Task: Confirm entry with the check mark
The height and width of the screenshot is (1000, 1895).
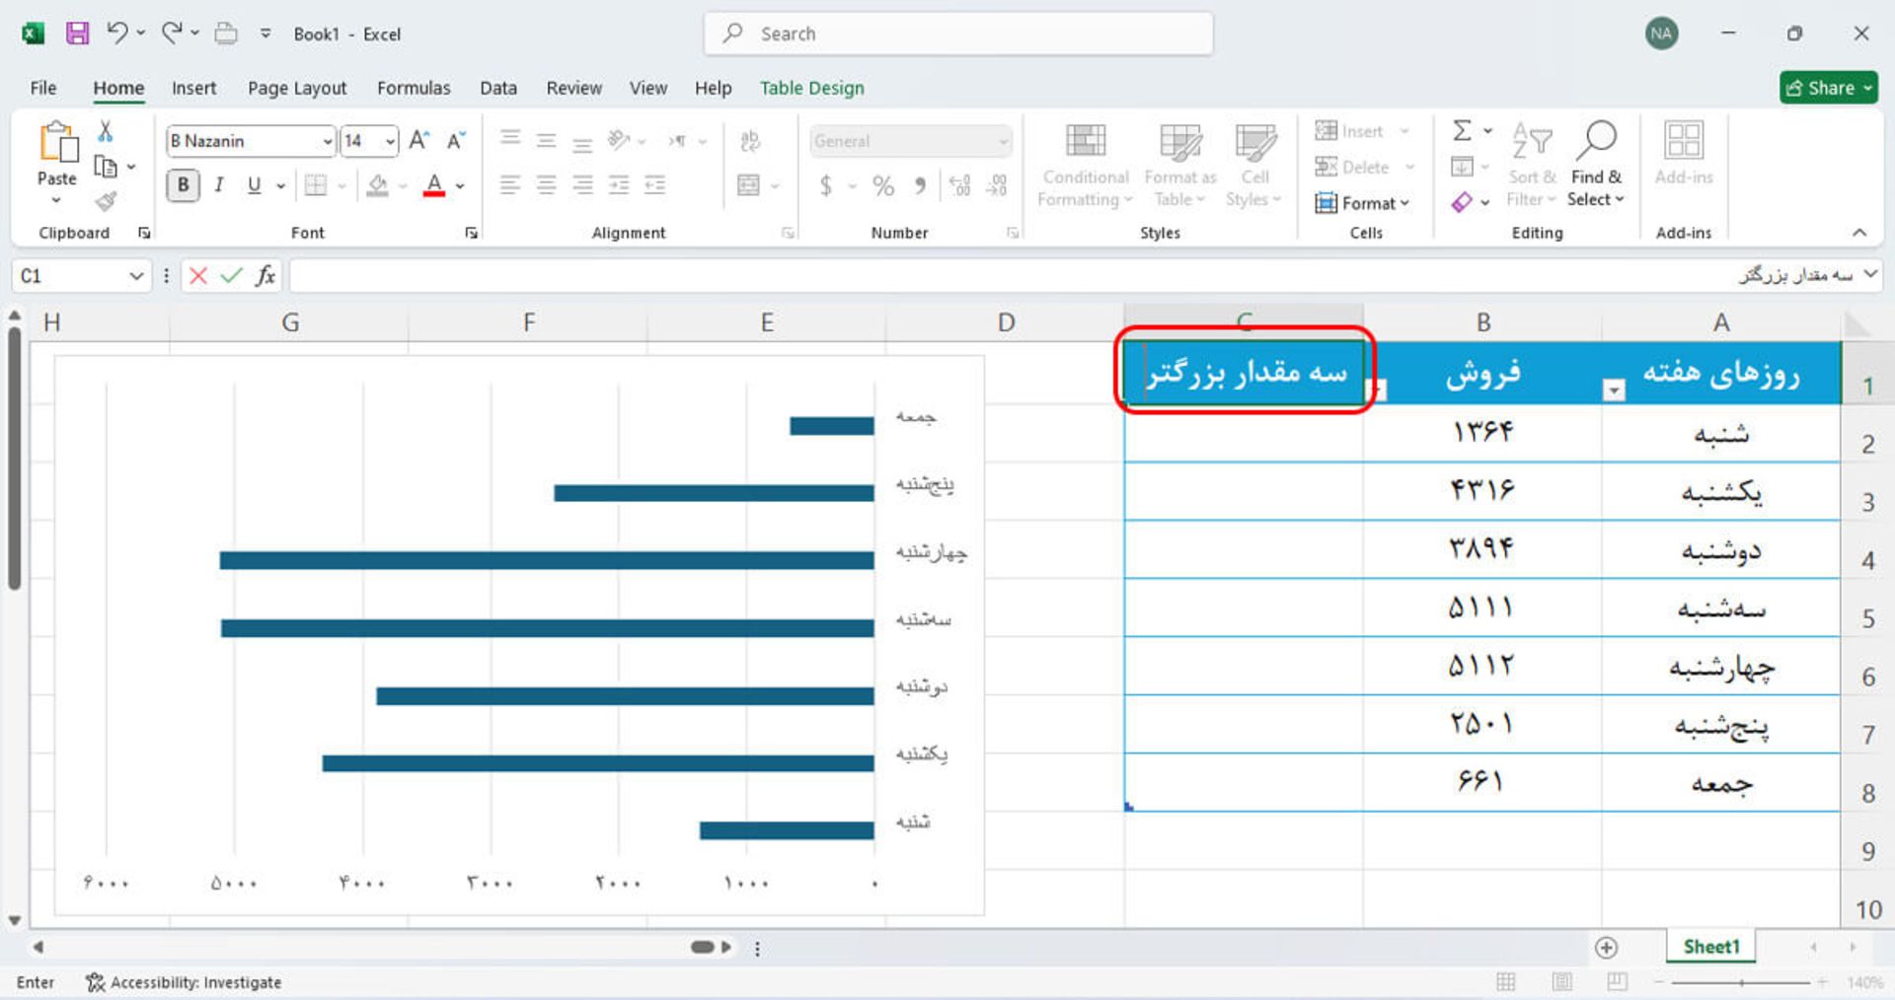Action: [231, 276]
